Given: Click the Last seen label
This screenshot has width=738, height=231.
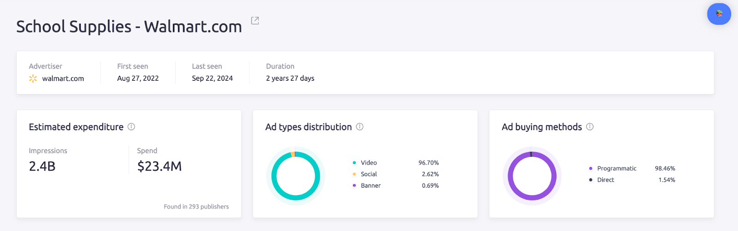Looking at the screenshot, I should [207, 66].
